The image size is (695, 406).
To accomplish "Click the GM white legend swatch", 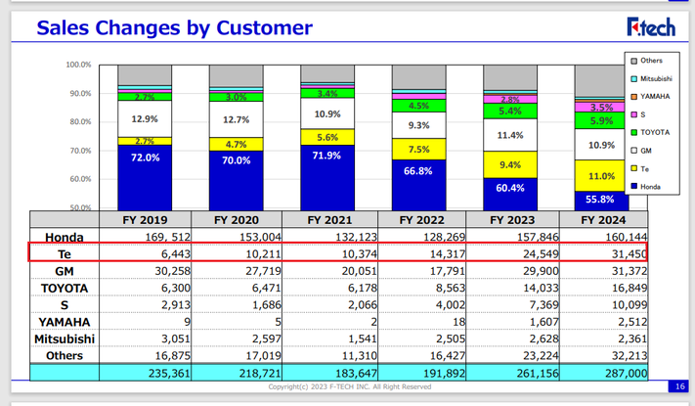I will point(633,151).
